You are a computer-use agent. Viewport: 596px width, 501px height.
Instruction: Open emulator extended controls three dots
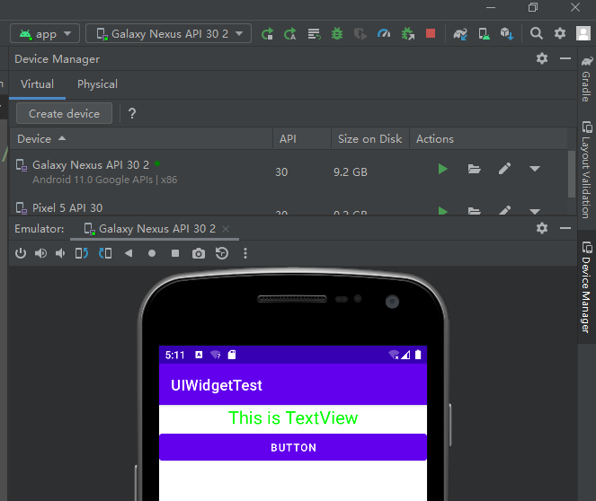(245, 253)
